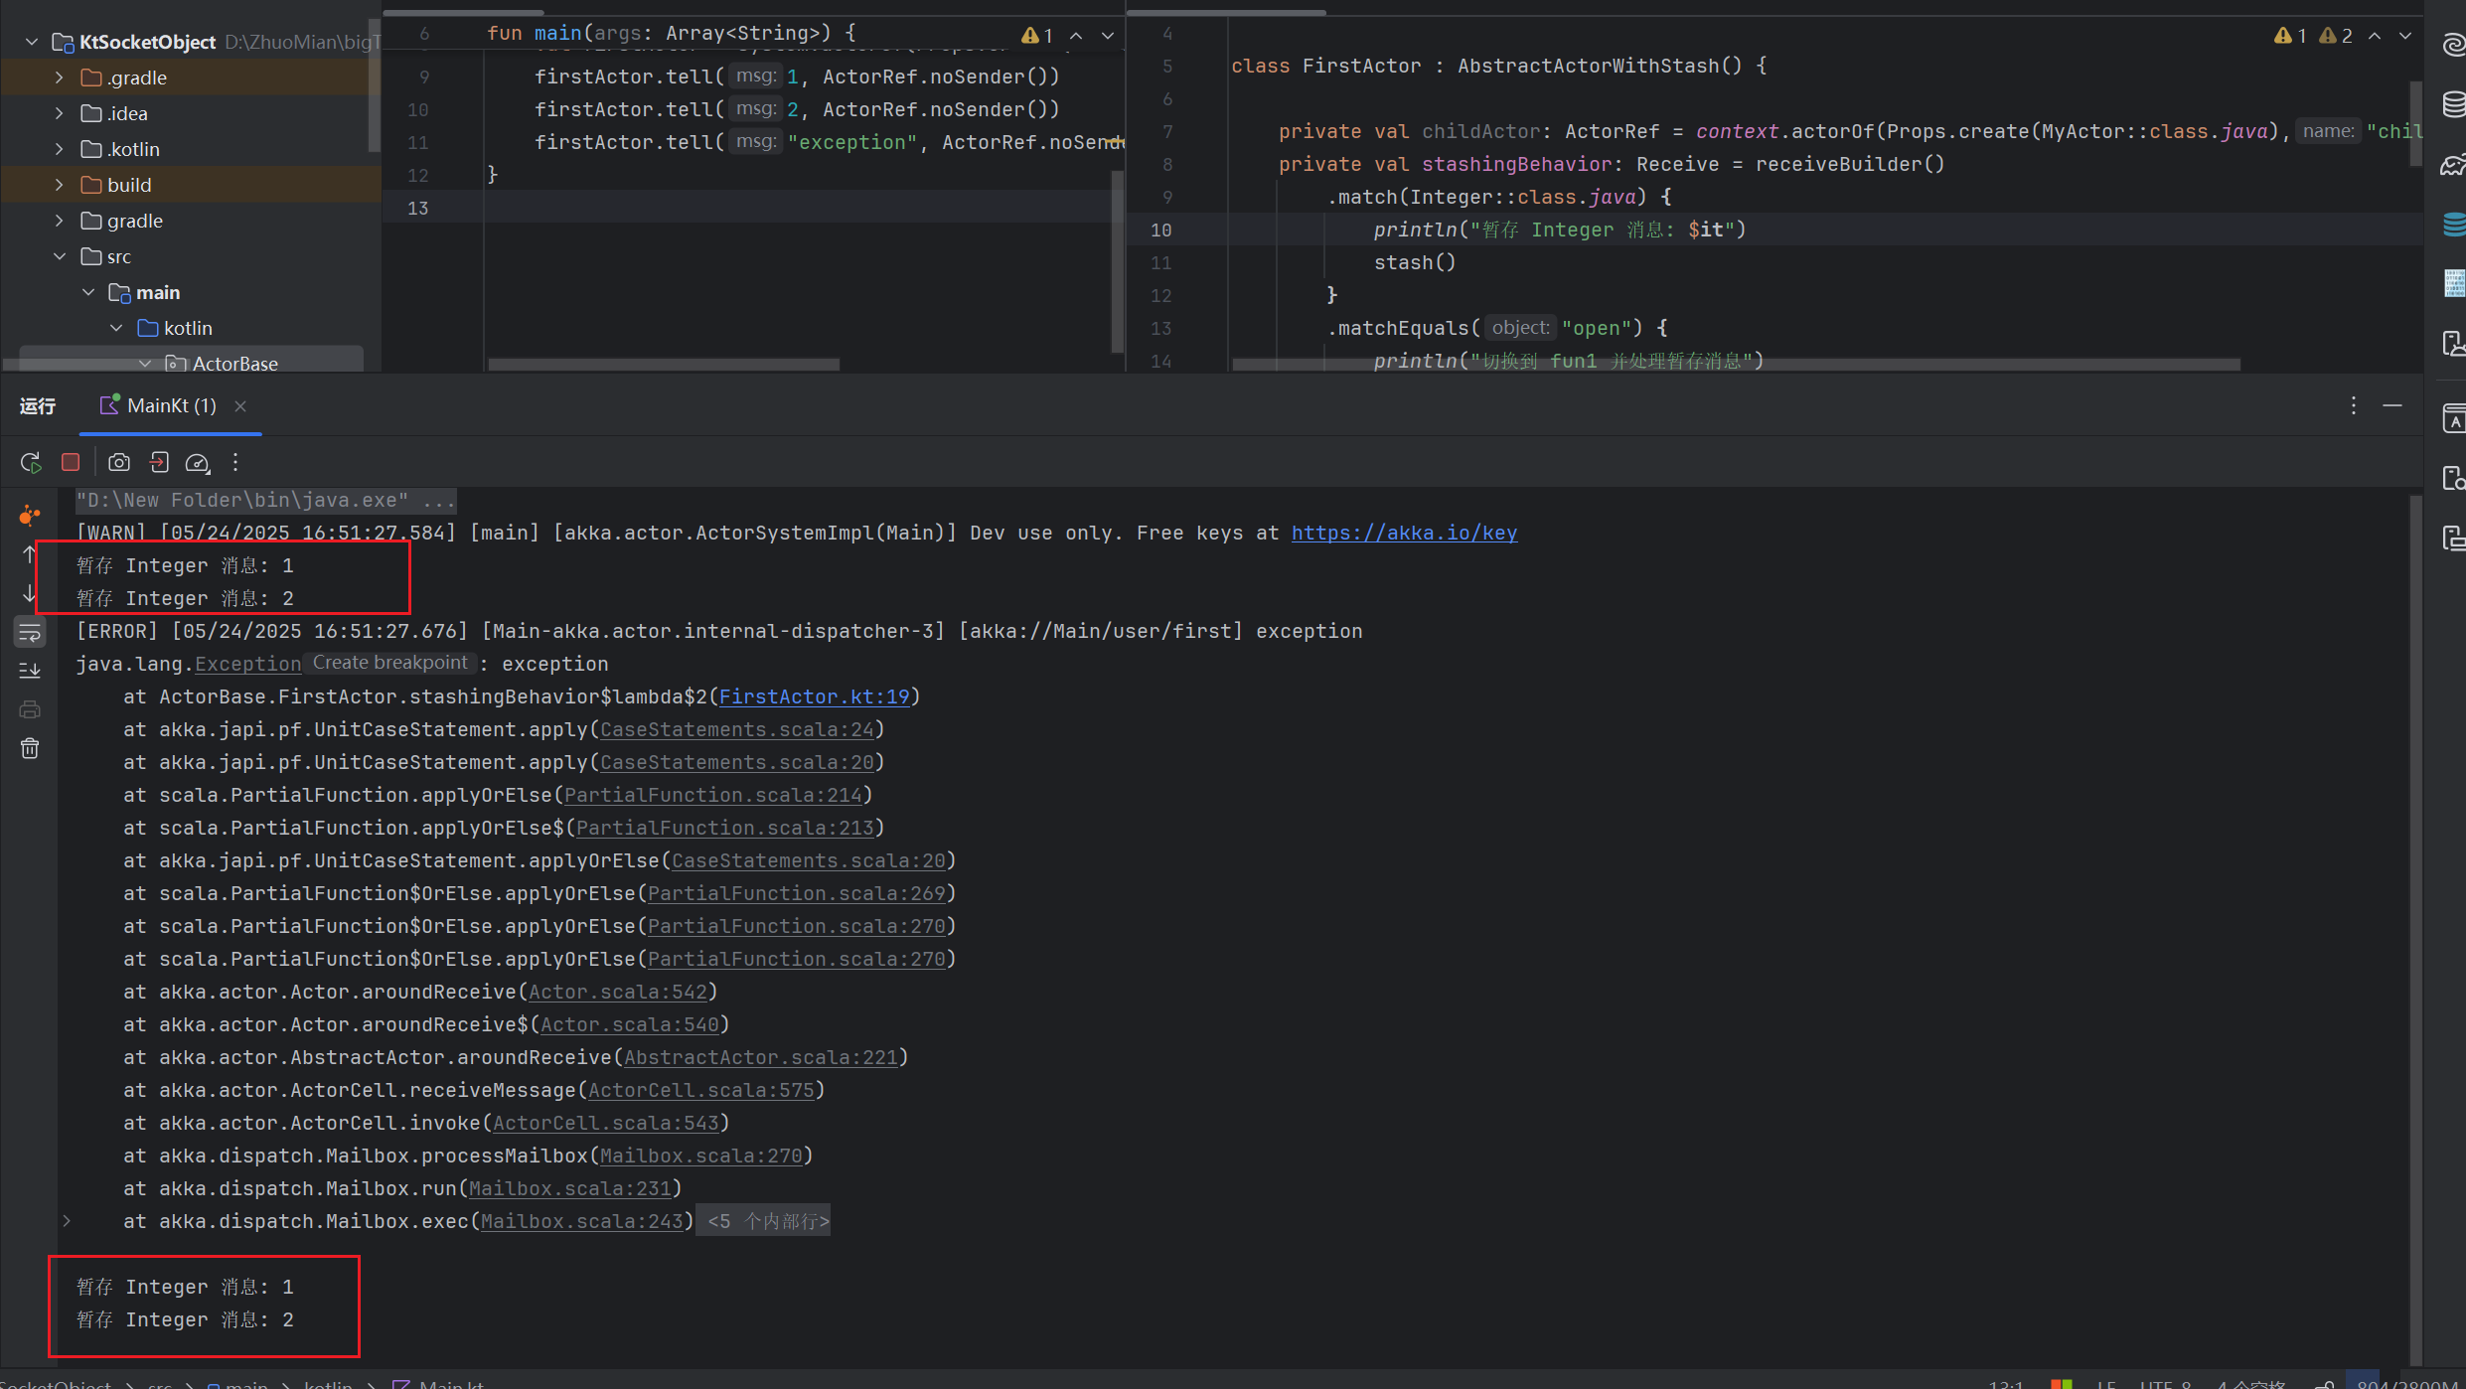Click left editor horizontal scrollbar
This screenshot has width=2466, height=1389.
pos(664,365)
